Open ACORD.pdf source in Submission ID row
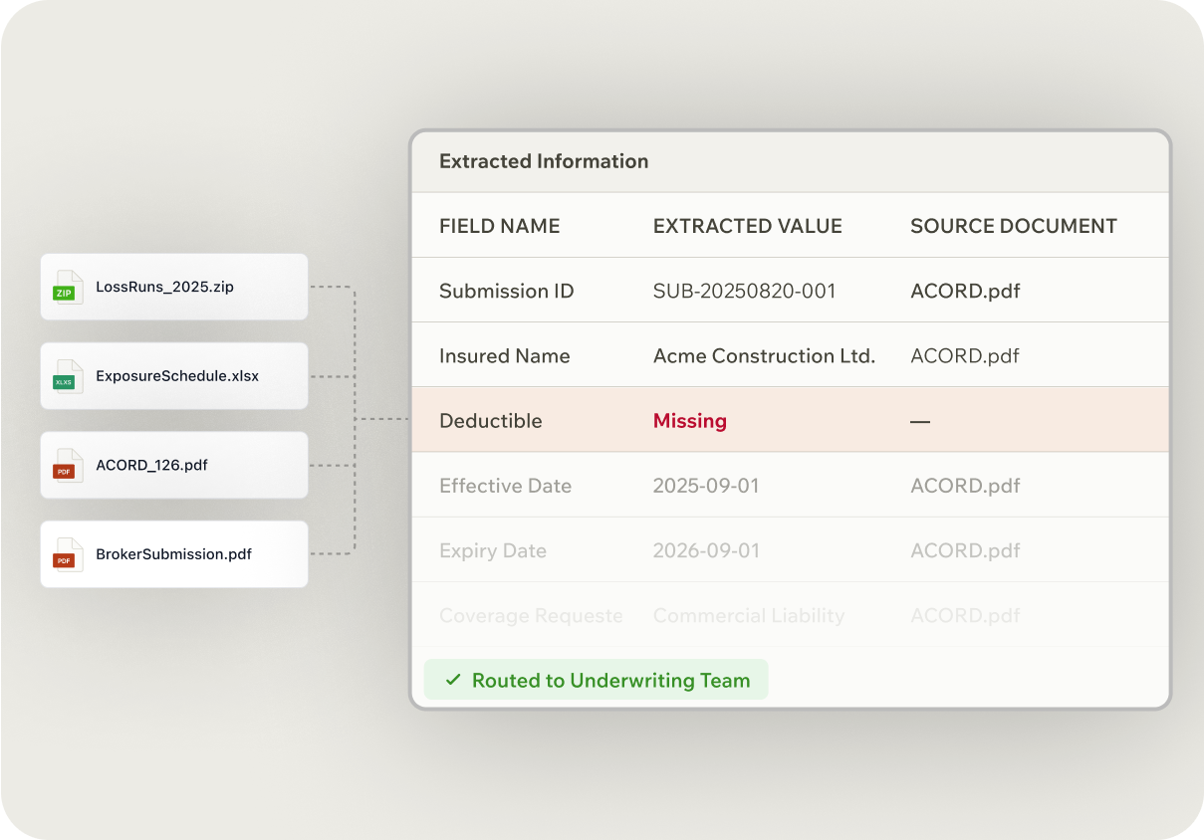The width and height of the screenshot is (1204, 840). coord(965,292)
